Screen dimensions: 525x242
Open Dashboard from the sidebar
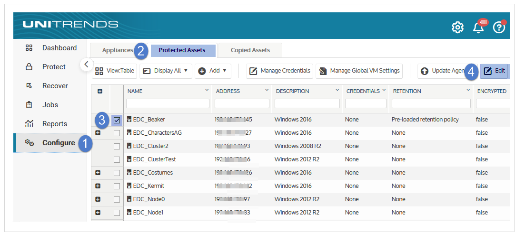(50, 48)
